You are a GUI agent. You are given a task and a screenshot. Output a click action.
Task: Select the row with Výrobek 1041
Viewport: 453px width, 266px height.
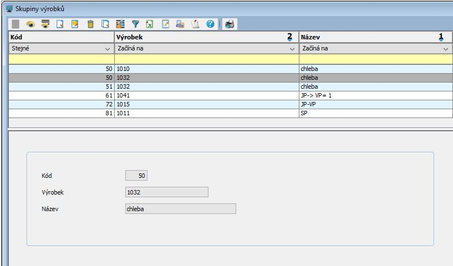[x=206, y=96]
